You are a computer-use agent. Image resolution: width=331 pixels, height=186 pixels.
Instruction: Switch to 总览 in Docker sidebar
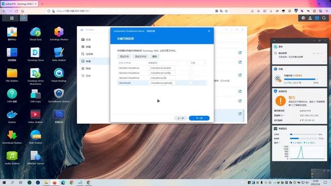[x=94, y=40]
